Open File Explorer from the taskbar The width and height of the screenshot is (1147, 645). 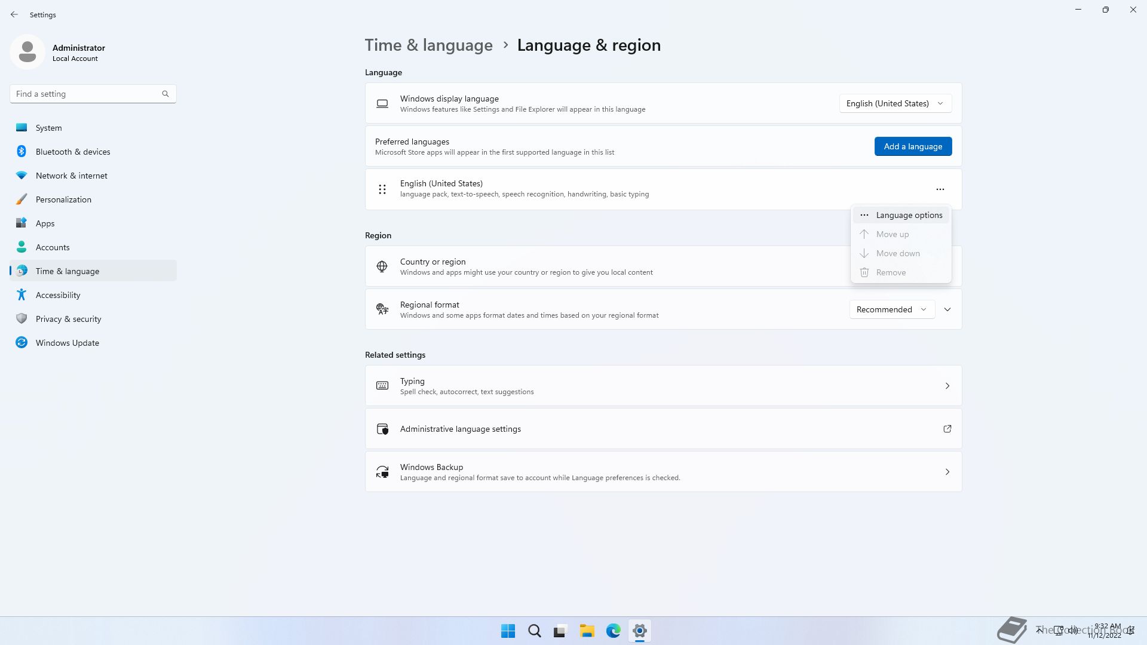(x=587, y=631)
